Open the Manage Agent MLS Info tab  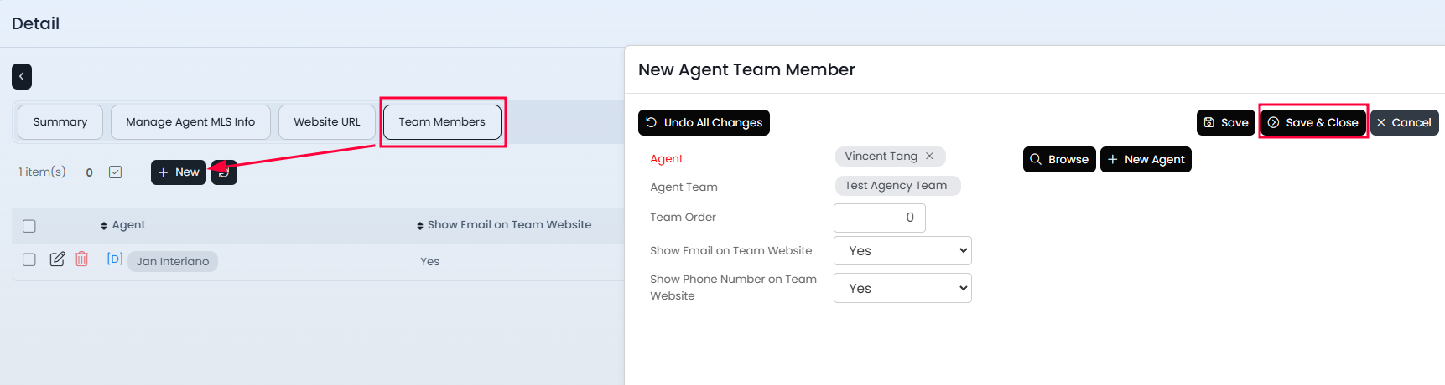click(x=190, y=122)
